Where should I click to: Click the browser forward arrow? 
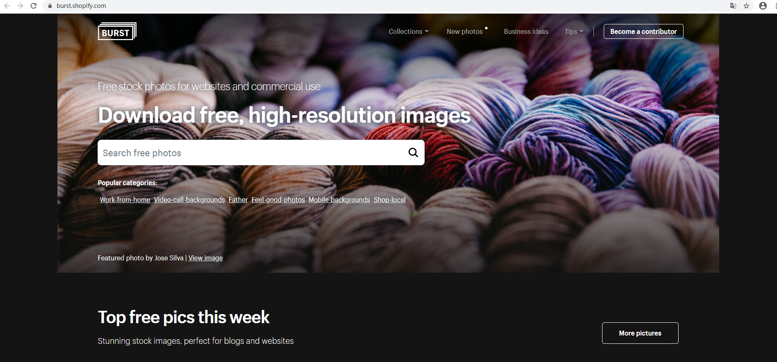pyautogui.click(x=20, y=6)
